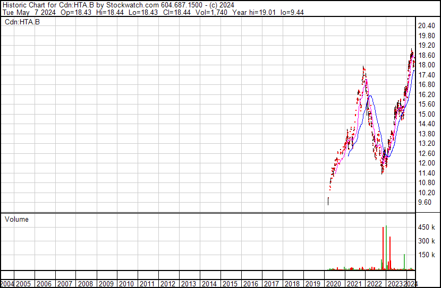This screenshot has width=441, height=288.
Task: Select the 2012 marker on time axis
Action: point(167,284)
